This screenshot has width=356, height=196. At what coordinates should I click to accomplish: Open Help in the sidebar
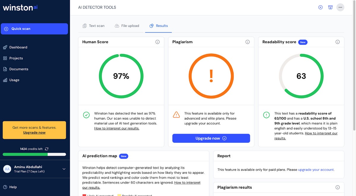pyautogui.click(x=13, y=187)
